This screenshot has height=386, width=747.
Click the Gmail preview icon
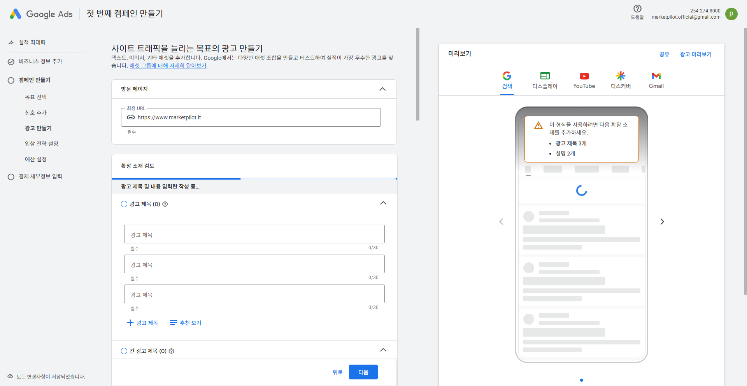[x=656, y=76]
